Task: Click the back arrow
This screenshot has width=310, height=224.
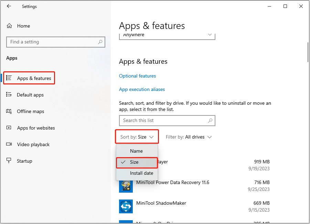Action: coord(9,6)
